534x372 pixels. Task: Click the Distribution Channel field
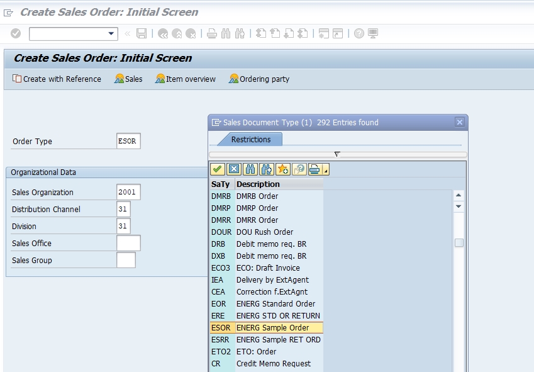(x=123, y=209)
